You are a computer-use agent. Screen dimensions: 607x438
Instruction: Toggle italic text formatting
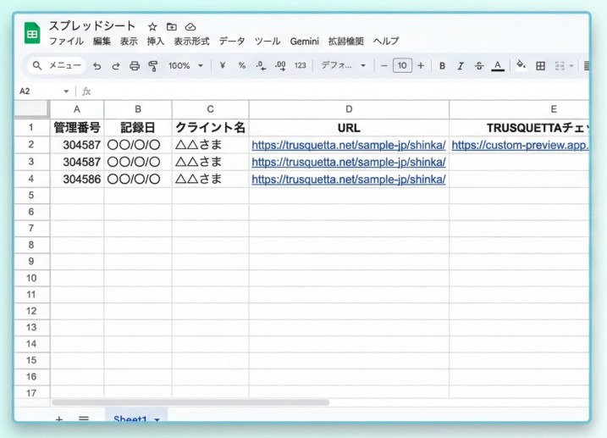tap(461, 66)
